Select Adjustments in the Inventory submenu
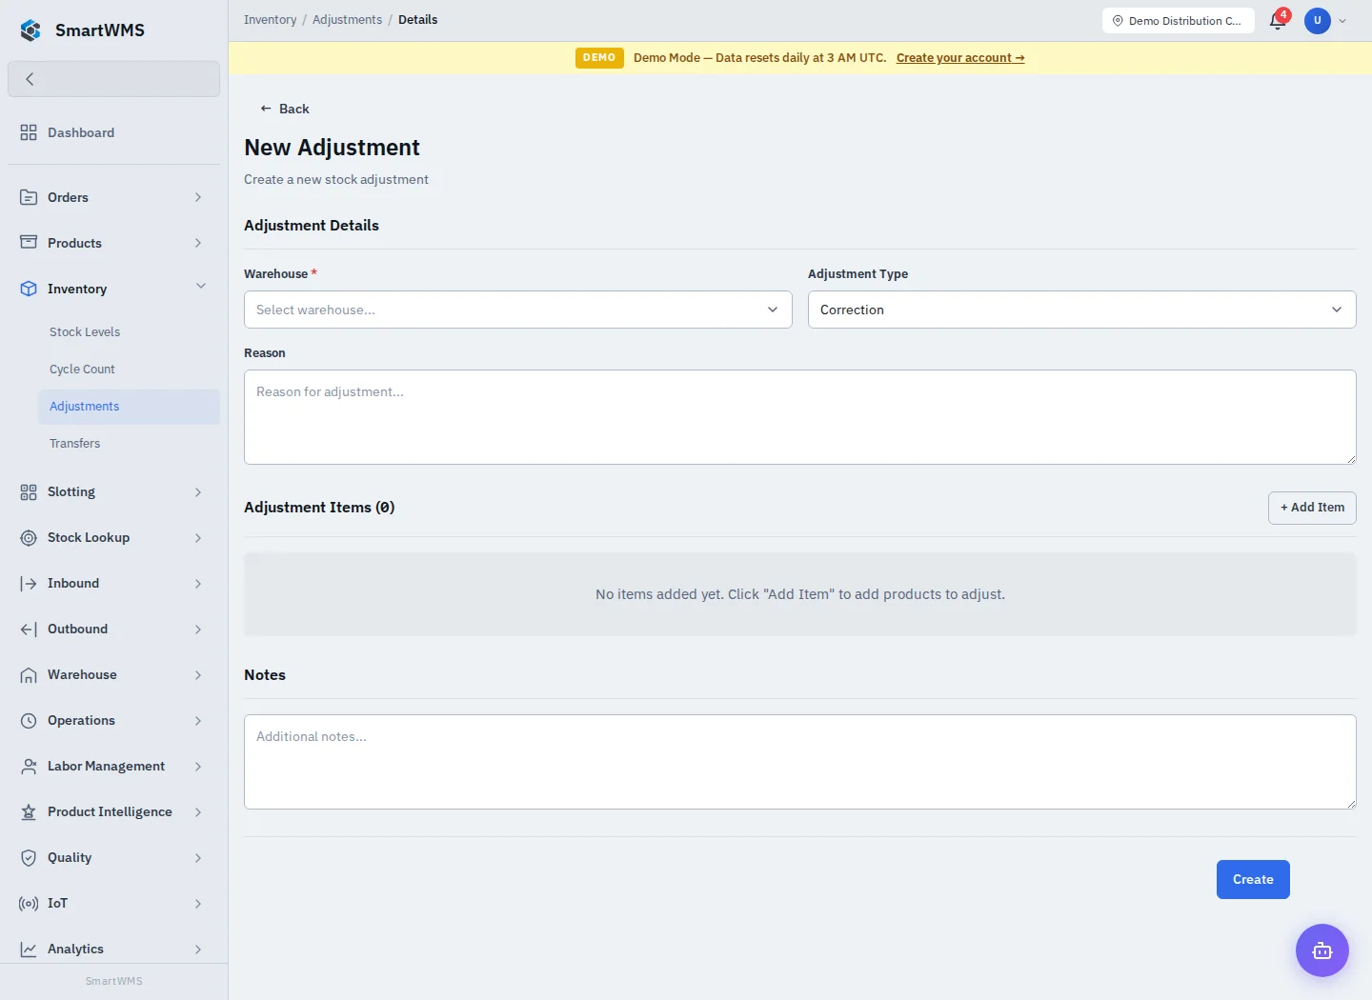Image resolution: width=1372 pixels, height=1000 pixels. (x=129, y=407)
